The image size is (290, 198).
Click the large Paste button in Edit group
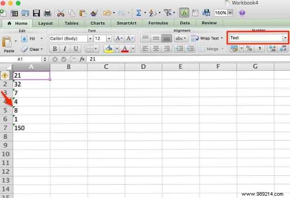pos(8,45)
